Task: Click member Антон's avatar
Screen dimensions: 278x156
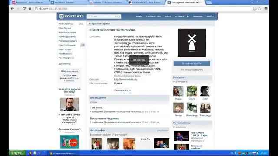Action: (179, 107)
